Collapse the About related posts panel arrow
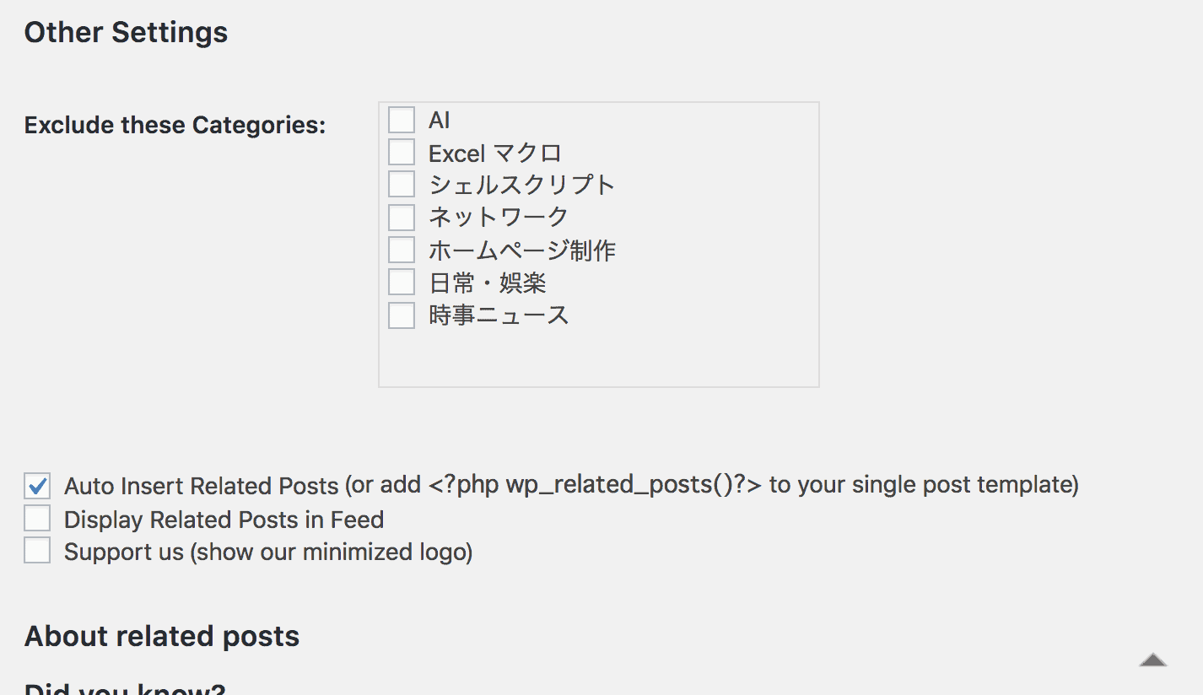Viewport: 1203px width, 695px height. (x=1152, y=660)
